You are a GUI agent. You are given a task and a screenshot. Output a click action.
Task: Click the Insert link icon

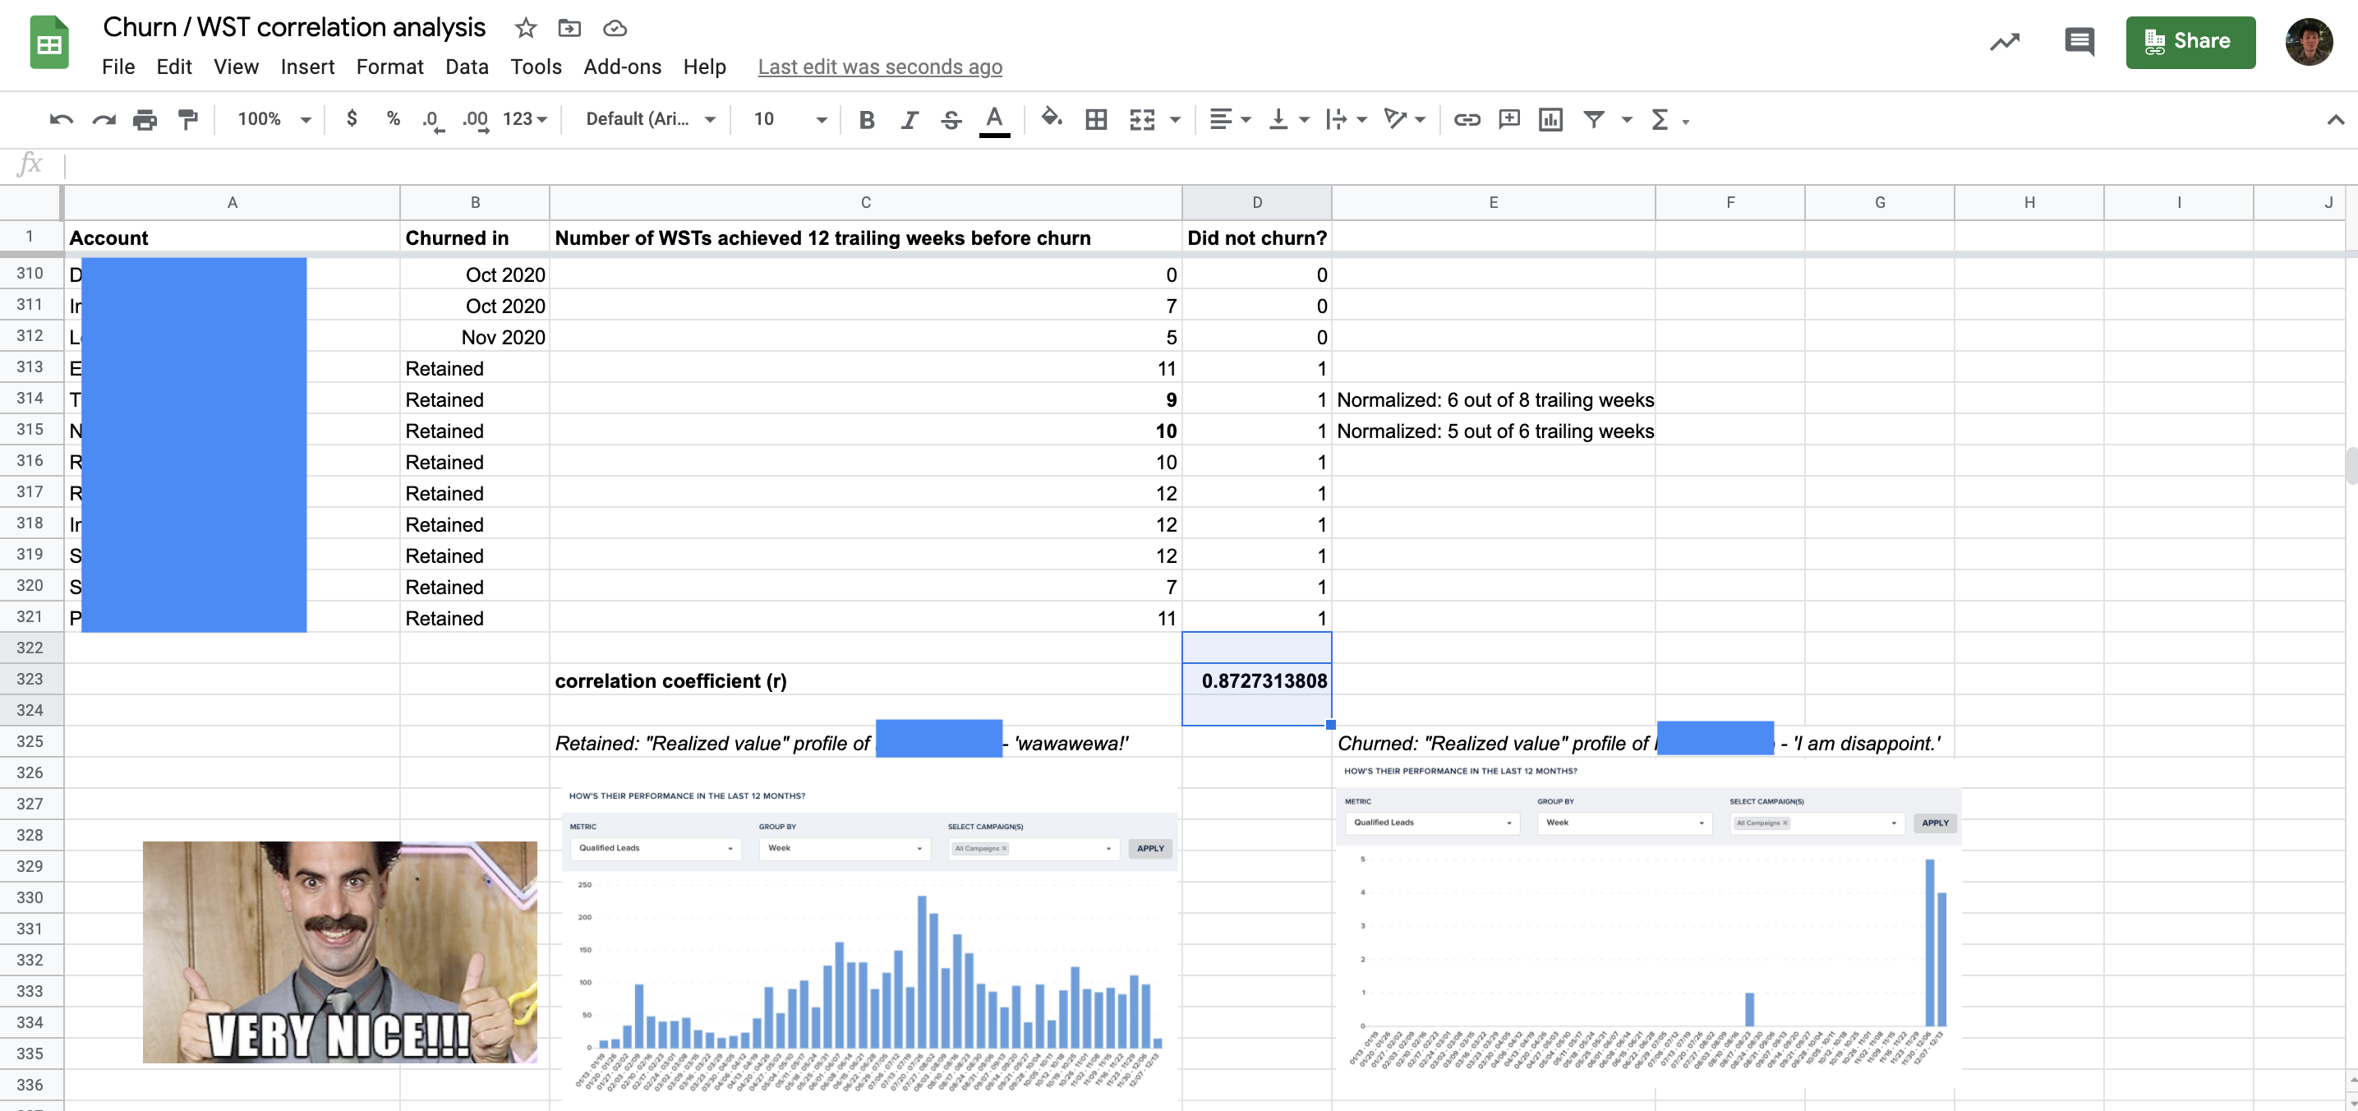click(x=1467, y=119)
